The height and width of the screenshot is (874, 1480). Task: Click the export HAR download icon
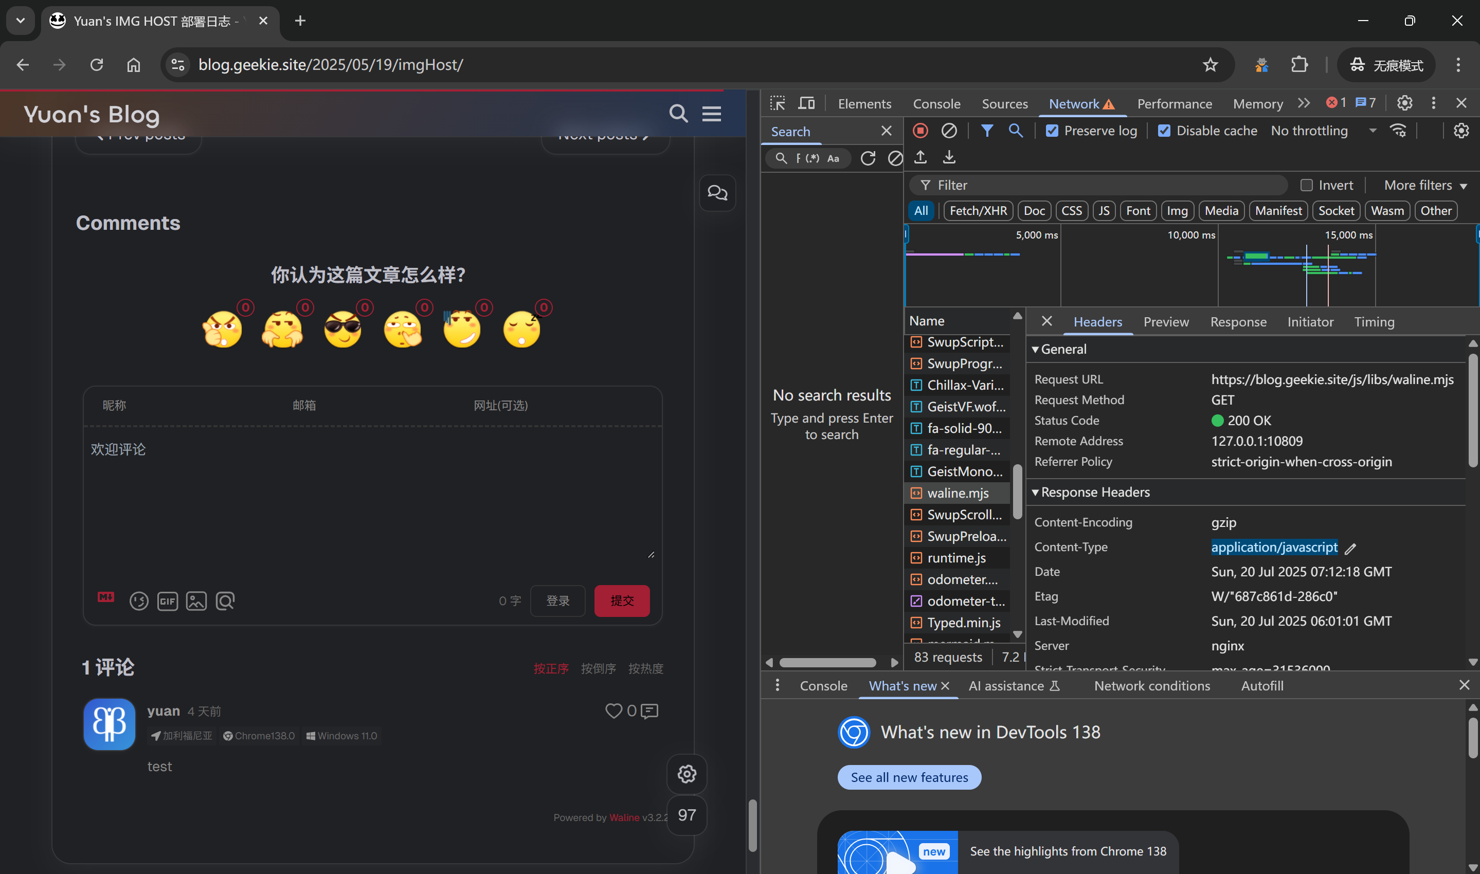pos(949,158)
